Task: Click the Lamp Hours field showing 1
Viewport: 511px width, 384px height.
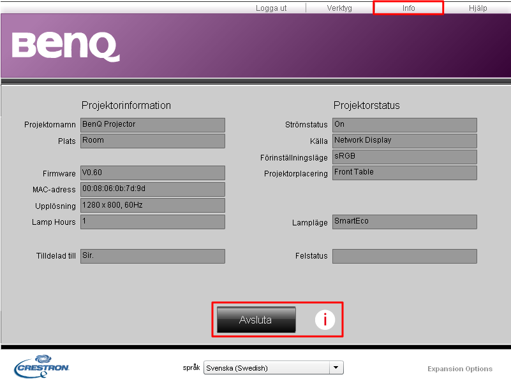Action: [152, 222]
